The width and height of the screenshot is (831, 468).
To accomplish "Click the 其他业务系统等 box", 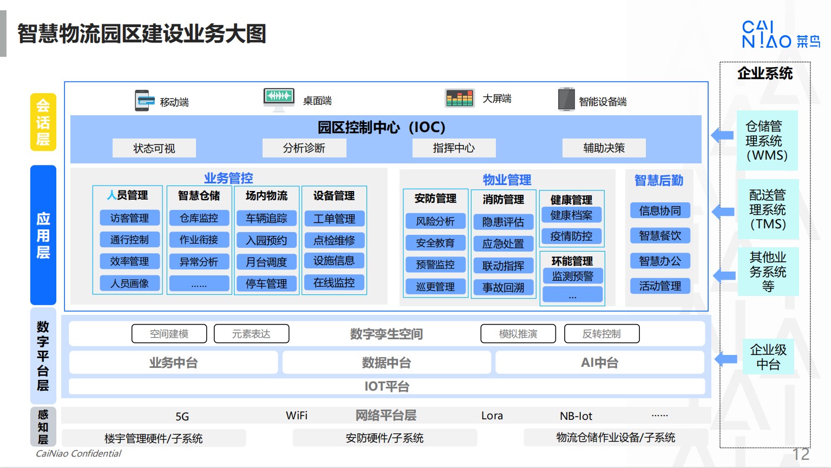I will coord(768,272).
